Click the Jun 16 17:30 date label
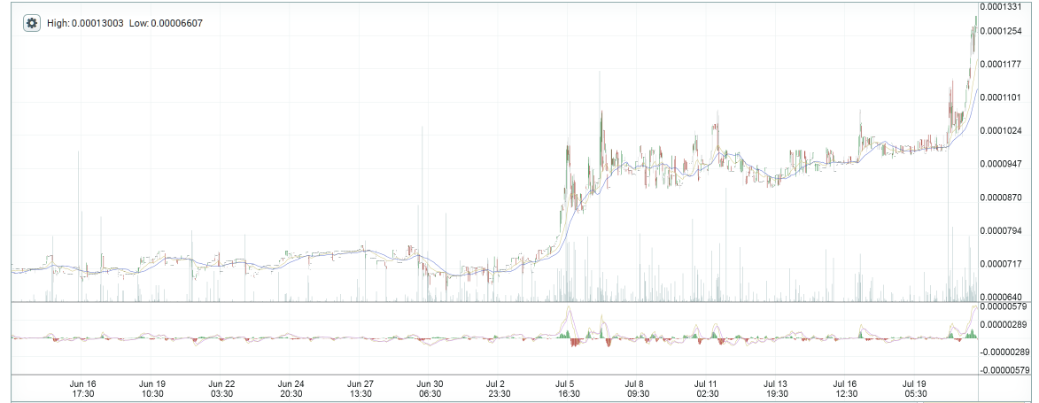The image size is (1039, 403). click(x=83, y=389)
